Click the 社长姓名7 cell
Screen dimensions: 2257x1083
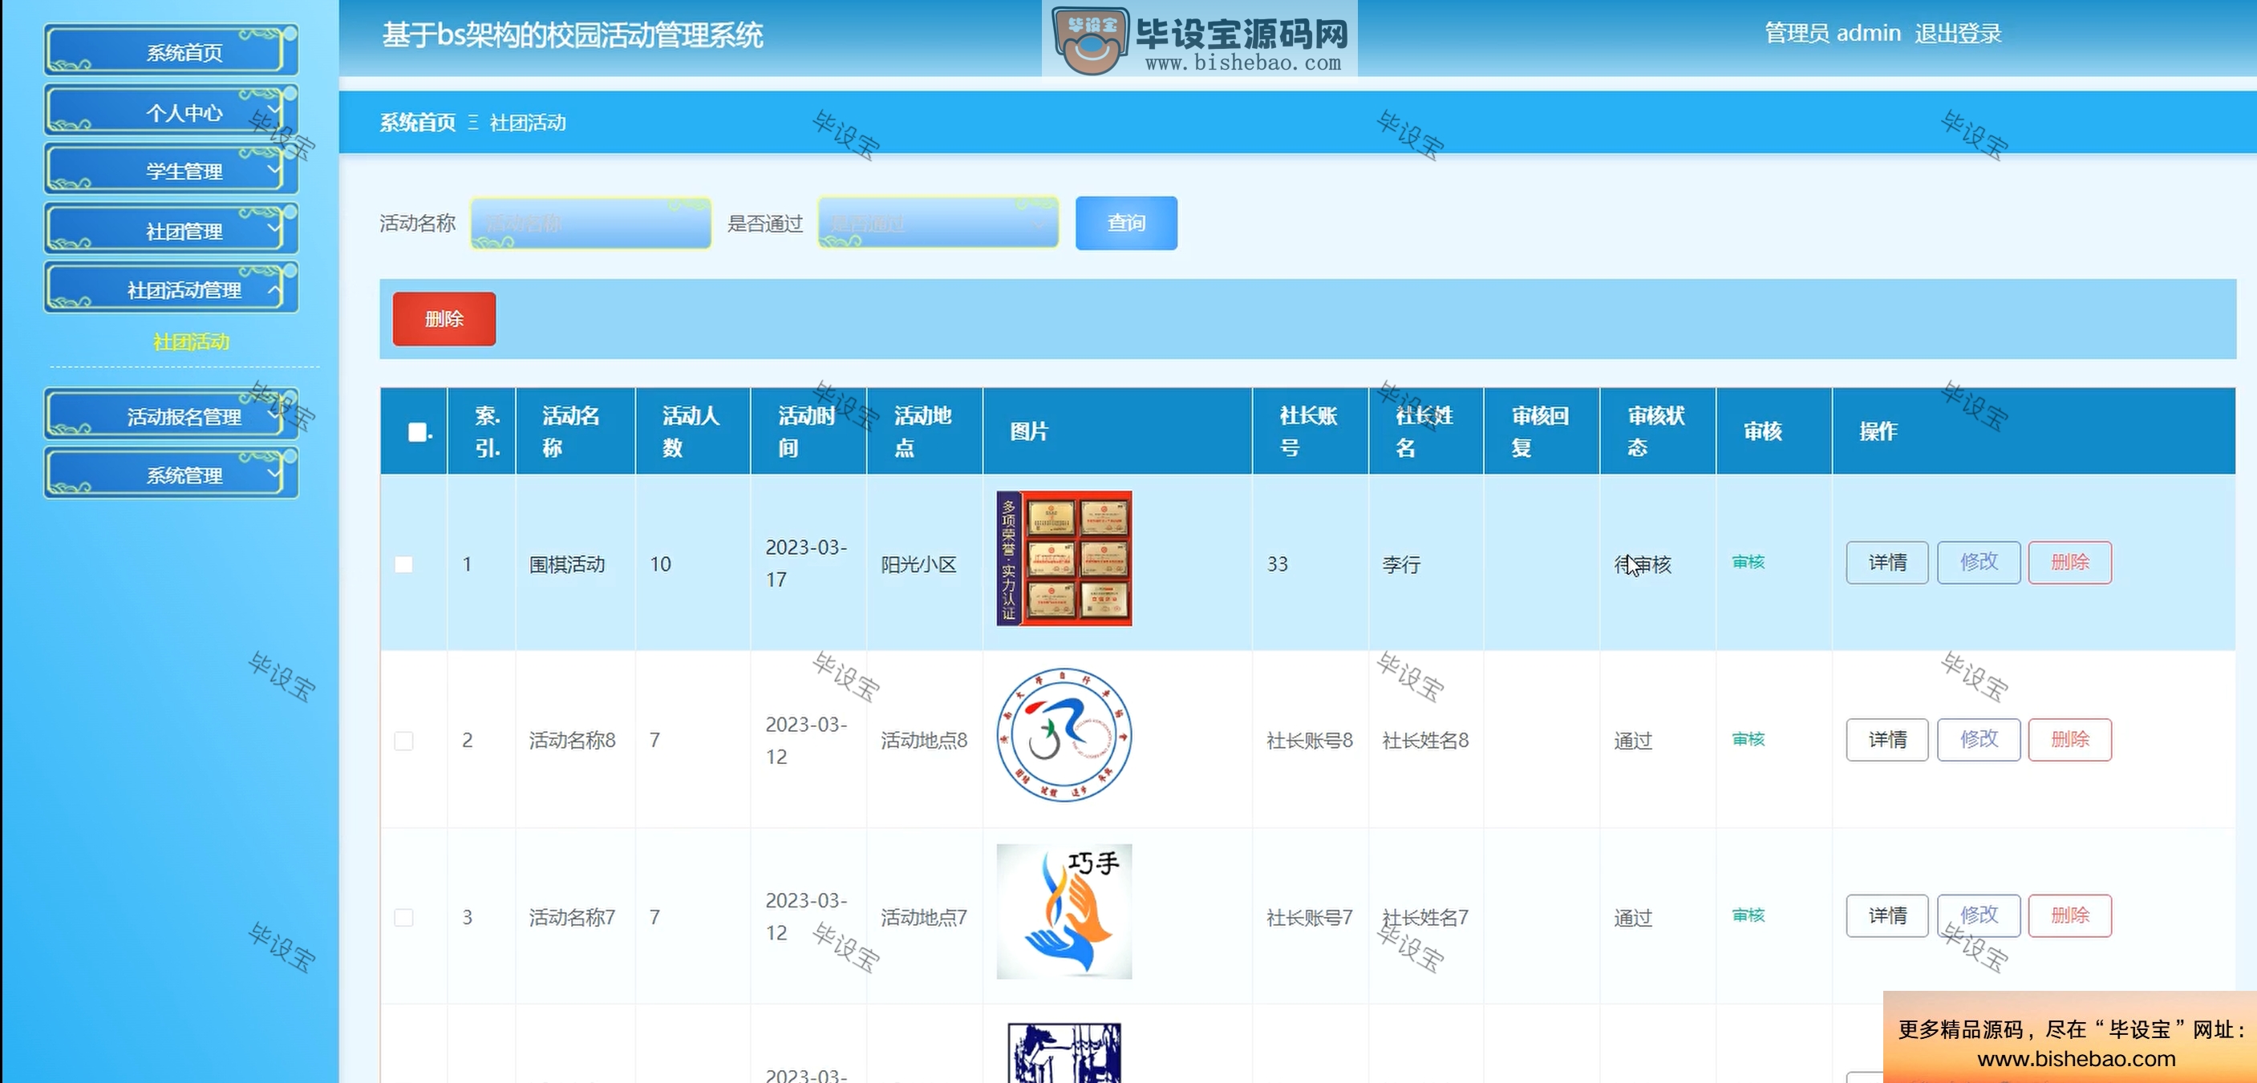[x=1425, y=918]
